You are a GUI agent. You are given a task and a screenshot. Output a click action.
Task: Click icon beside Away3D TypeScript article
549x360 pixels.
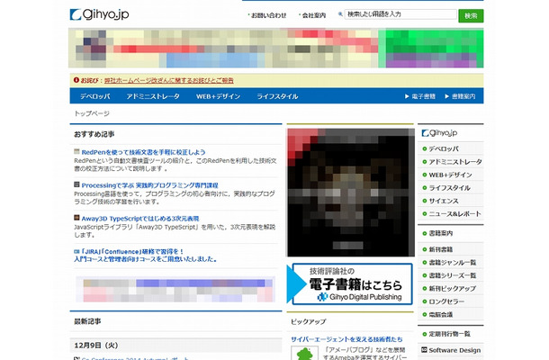click(x=76, y=218)
